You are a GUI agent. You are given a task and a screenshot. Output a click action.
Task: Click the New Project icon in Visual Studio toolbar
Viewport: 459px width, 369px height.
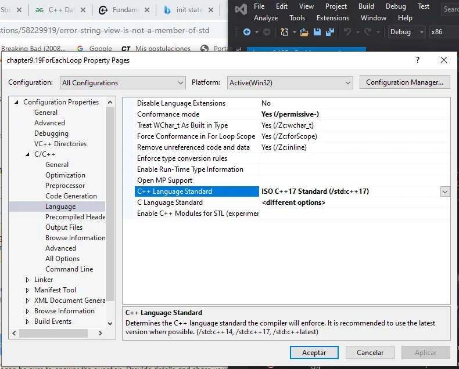[284, 32]
